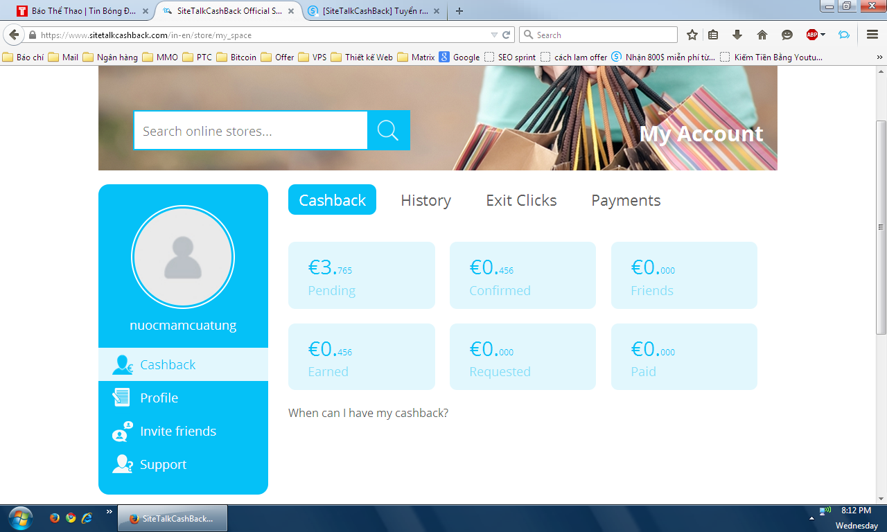Open the 'Nhận 800$ miễn phí từ...' bookmark
This screenshot has width=887, height=532.
pos(663,57)
